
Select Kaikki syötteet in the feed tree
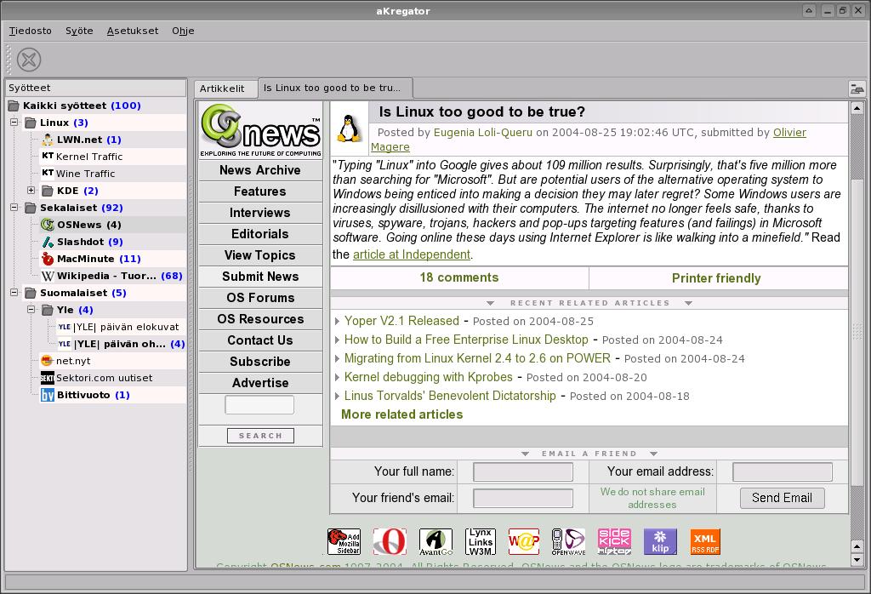pyautogui.click(x=82, y=106)
